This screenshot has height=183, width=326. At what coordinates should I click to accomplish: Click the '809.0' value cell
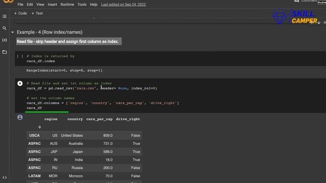point(108,136)
